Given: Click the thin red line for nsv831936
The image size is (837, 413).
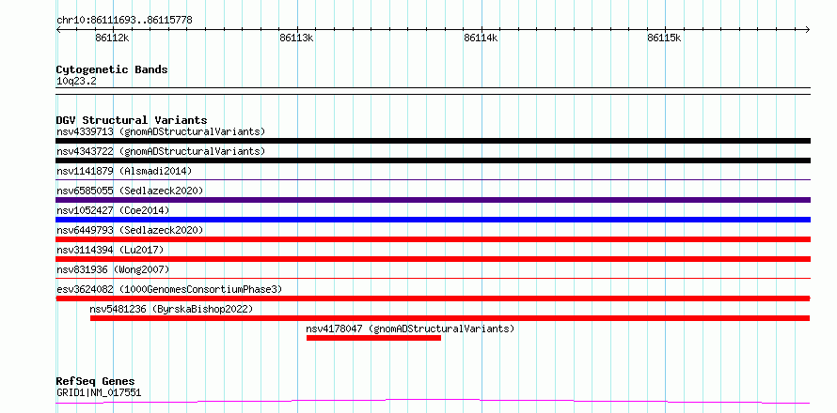Looking at the screenshot, I should (x=433, y=278).
